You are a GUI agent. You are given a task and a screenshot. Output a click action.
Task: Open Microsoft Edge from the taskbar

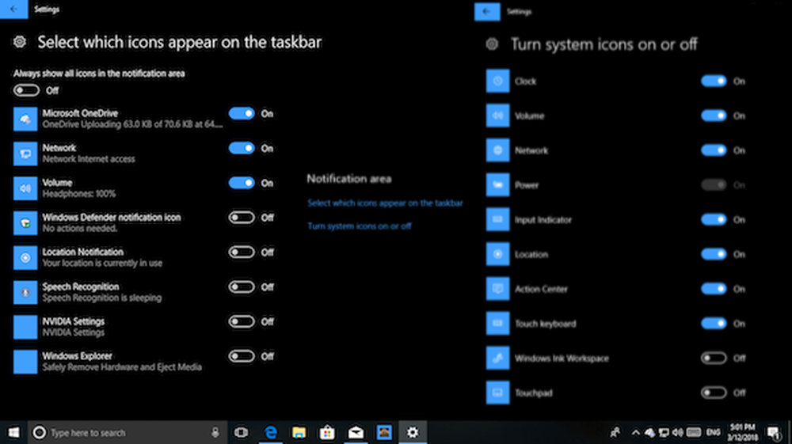[271, 432]
